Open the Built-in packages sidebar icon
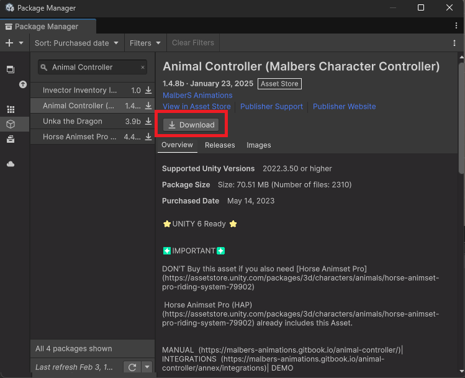Viewport: 465px width, 378px height. tap(11, 139)
